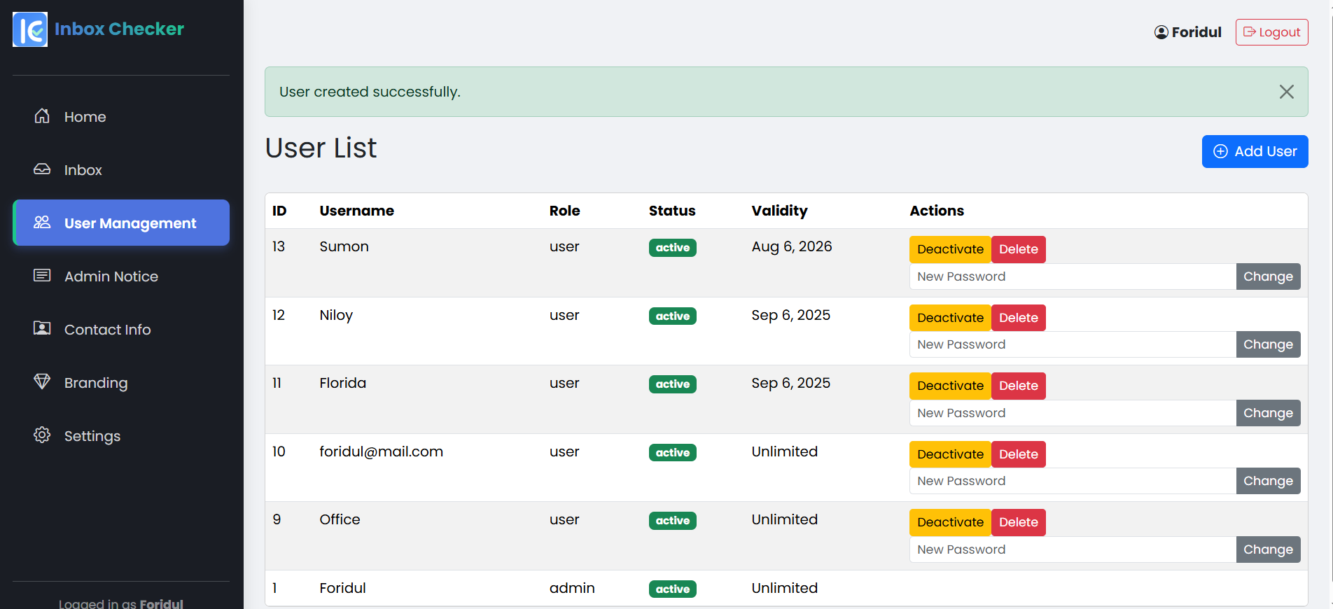Click the 'User created successfully.' message
The height and width of the screenshot is (609, 1333).
click(370, 92)
